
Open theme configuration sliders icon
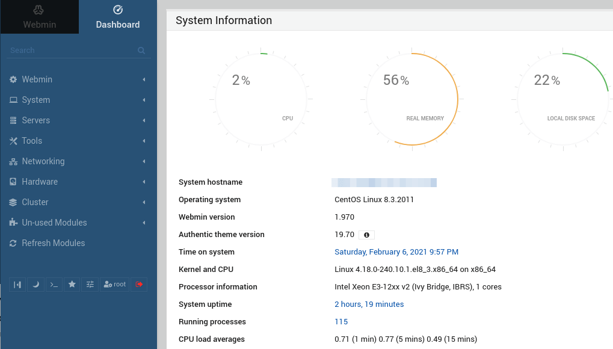click(90, 285)
